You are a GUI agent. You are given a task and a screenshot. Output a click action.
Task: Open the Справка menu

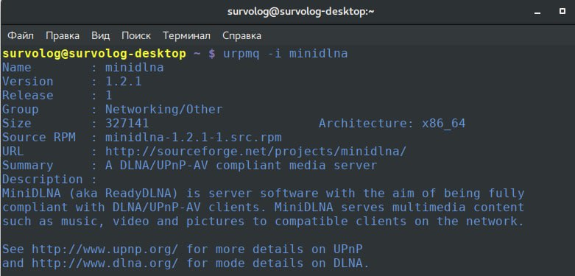[241, 35]
